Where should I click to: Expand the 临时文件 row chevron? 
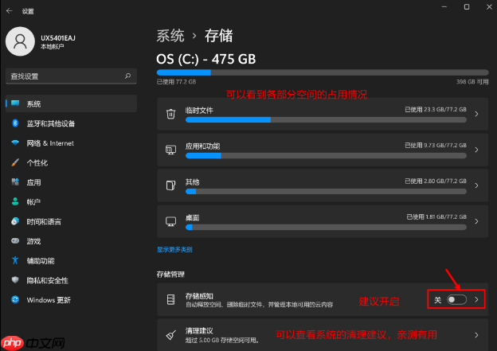pyautogui.click(x=477, y=114)
